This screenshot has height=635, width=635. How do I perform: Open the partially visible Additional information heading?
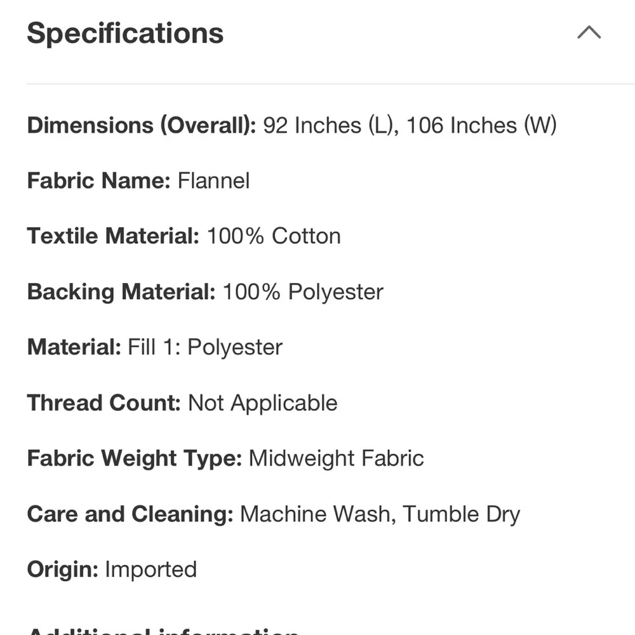tap(164, 630)
